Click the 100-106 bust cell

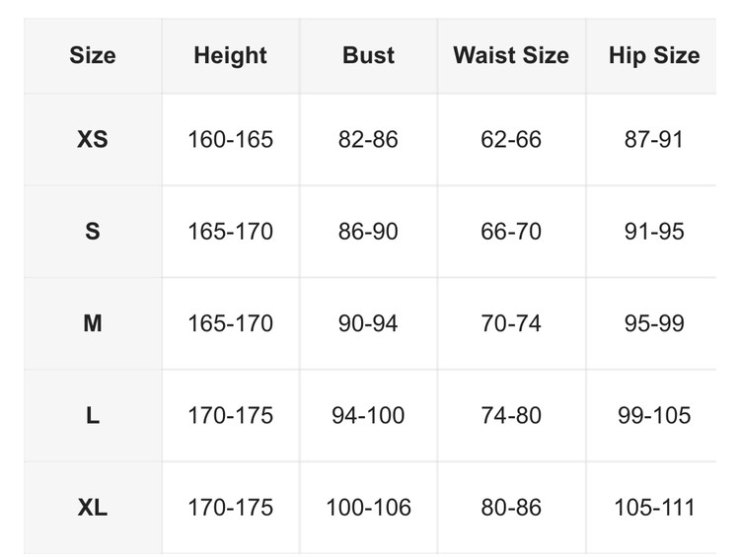368,508
